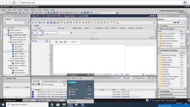This screenshot has width=190, height=107.
Task: Open Show all messages dropdown
Action: point(64,84)
